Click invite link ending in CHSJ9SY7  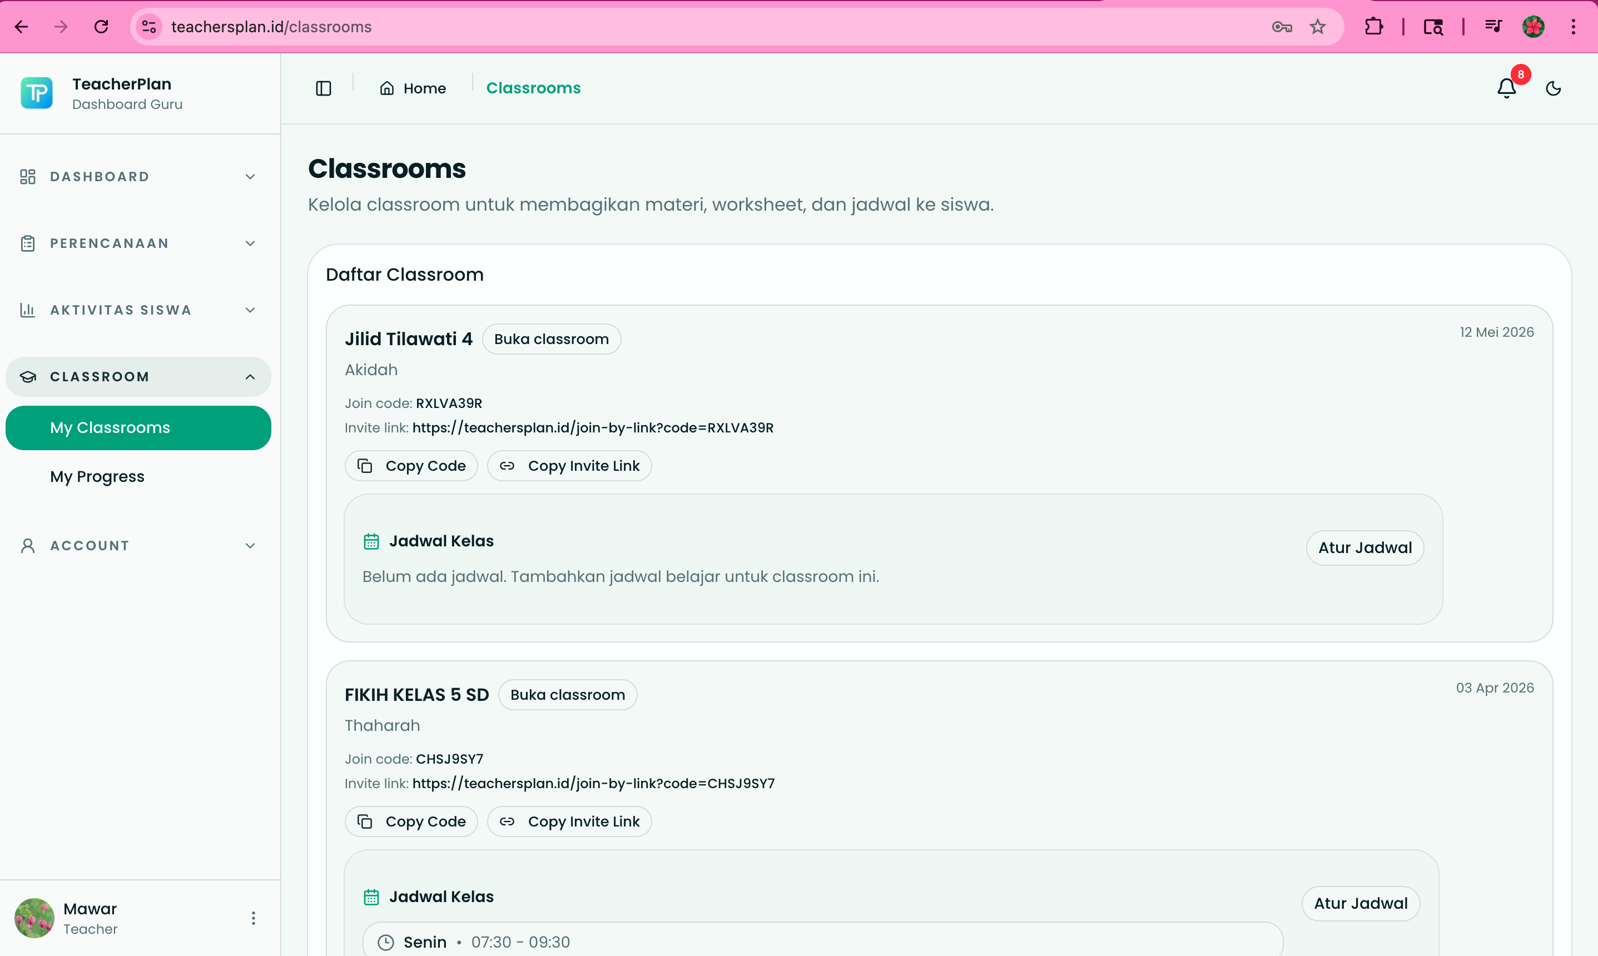click(593, 783)
